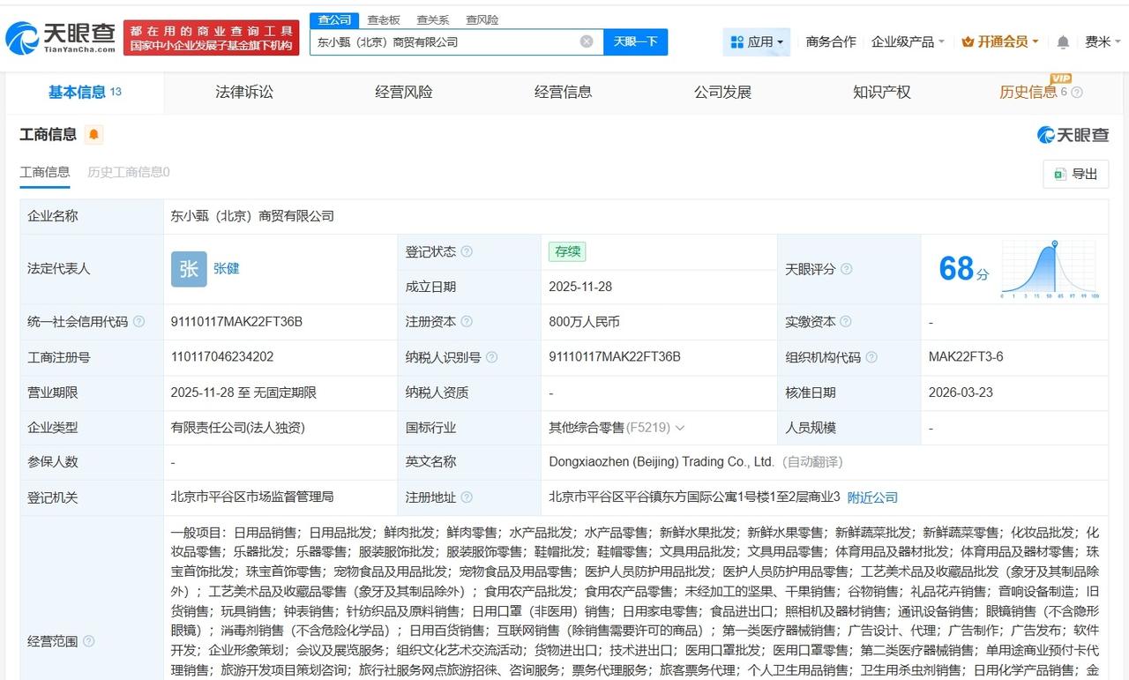Click help icon next to 纳税人识别号
This screenshot has width=1129, height=680.
tap(492, 357)
